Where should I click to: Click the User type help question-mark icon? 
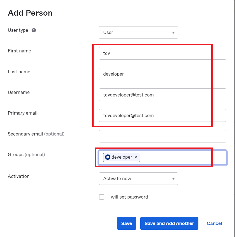[34, 30]
